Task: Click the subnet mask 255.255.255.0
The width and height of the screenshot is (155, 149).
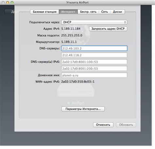Action: click(x=72, y=35)
